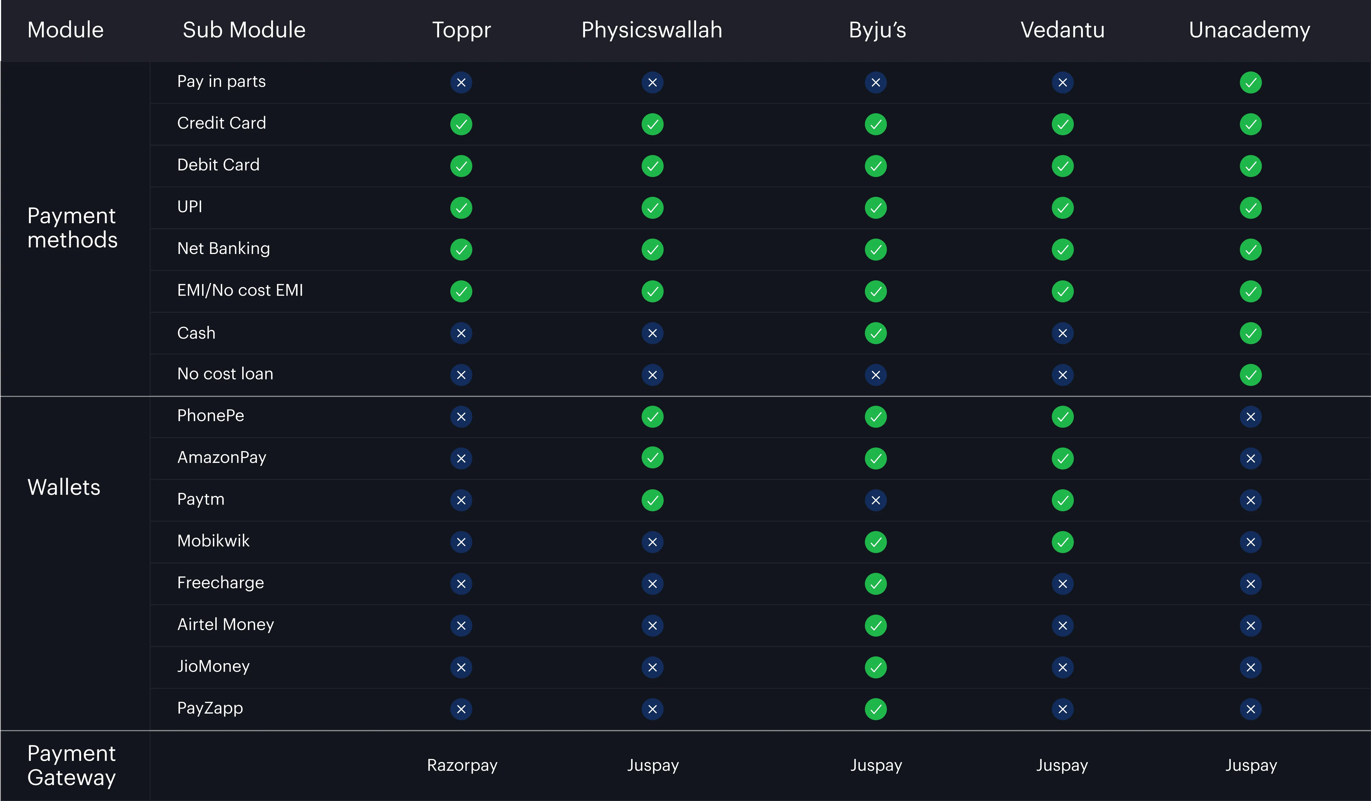Click the Vedantu Net Banking check icon
Viewport: 1371px width, 801px height.
coord(1062,250)
